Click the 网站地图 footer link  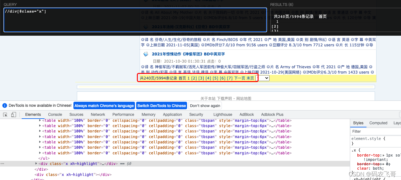pyautogui.click(x=244, y=98)
